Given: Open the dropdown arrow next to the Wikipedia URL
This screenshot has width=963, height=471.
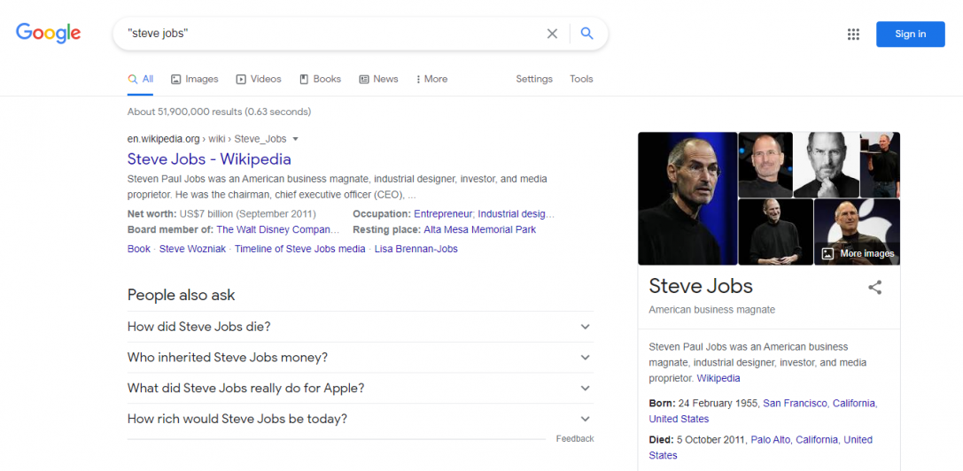Looking at the screenshot, I should click(x=295, y=139).
